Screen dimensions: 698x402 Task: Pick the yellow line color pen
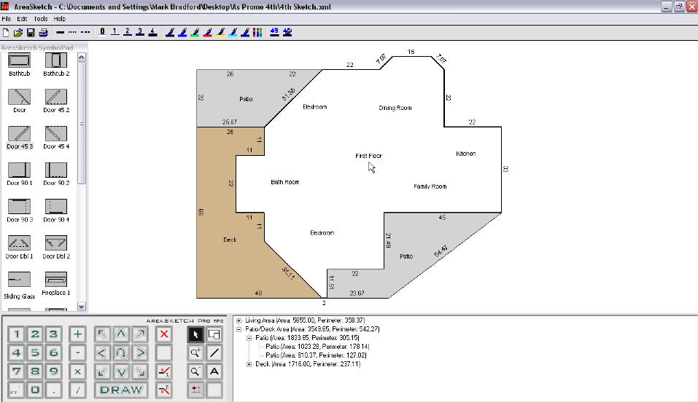(220, 32)
